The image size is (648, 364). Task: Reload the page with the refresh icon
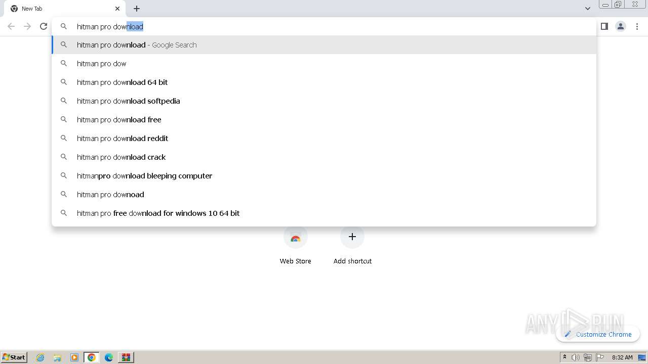pos(44,26)
